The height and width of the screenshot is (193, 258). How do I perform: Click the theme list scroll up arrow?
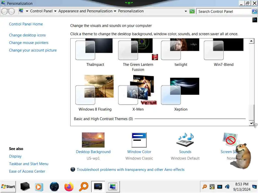pos(251,41)
